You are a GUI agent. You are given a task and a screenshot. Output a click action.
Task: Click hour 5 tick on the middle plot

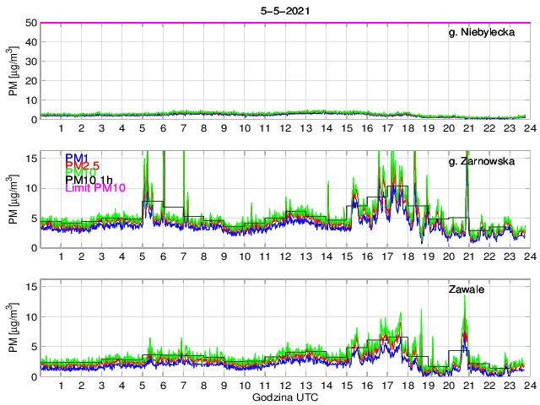point(143,256)
